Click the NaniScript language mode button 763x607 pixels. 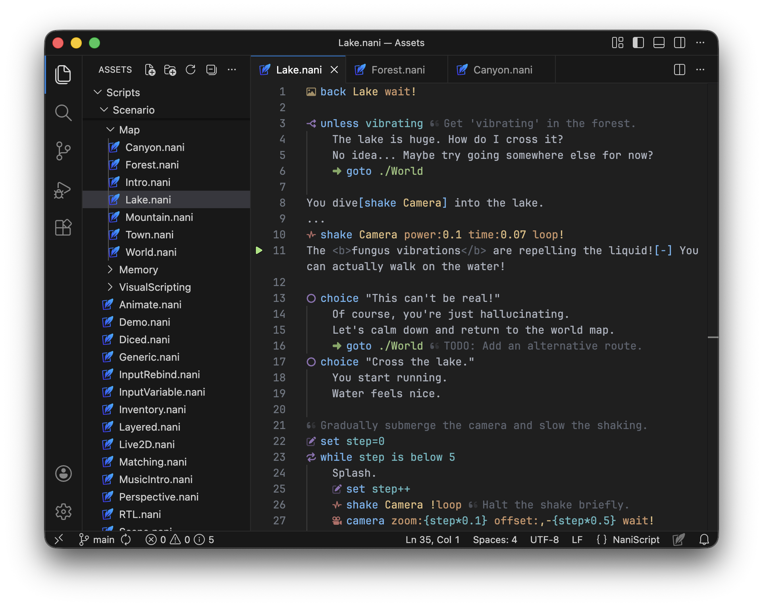636,539
